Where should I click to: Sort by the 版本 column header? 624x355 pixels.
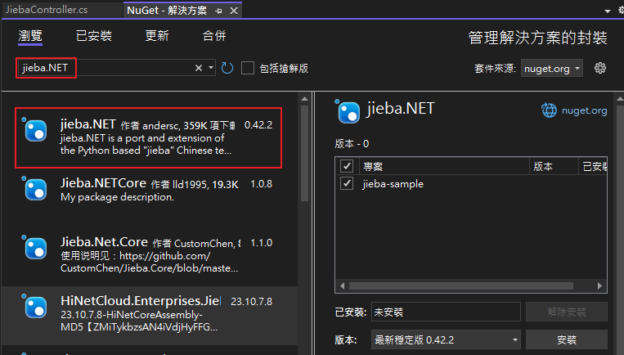[554, 166]
